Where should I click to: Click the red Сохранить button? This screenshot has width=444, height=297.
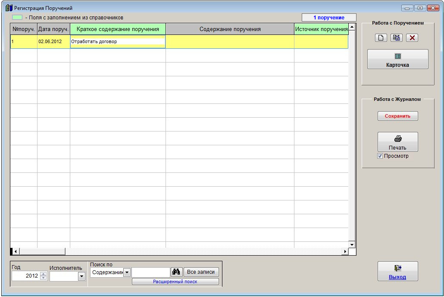point(397,116)
